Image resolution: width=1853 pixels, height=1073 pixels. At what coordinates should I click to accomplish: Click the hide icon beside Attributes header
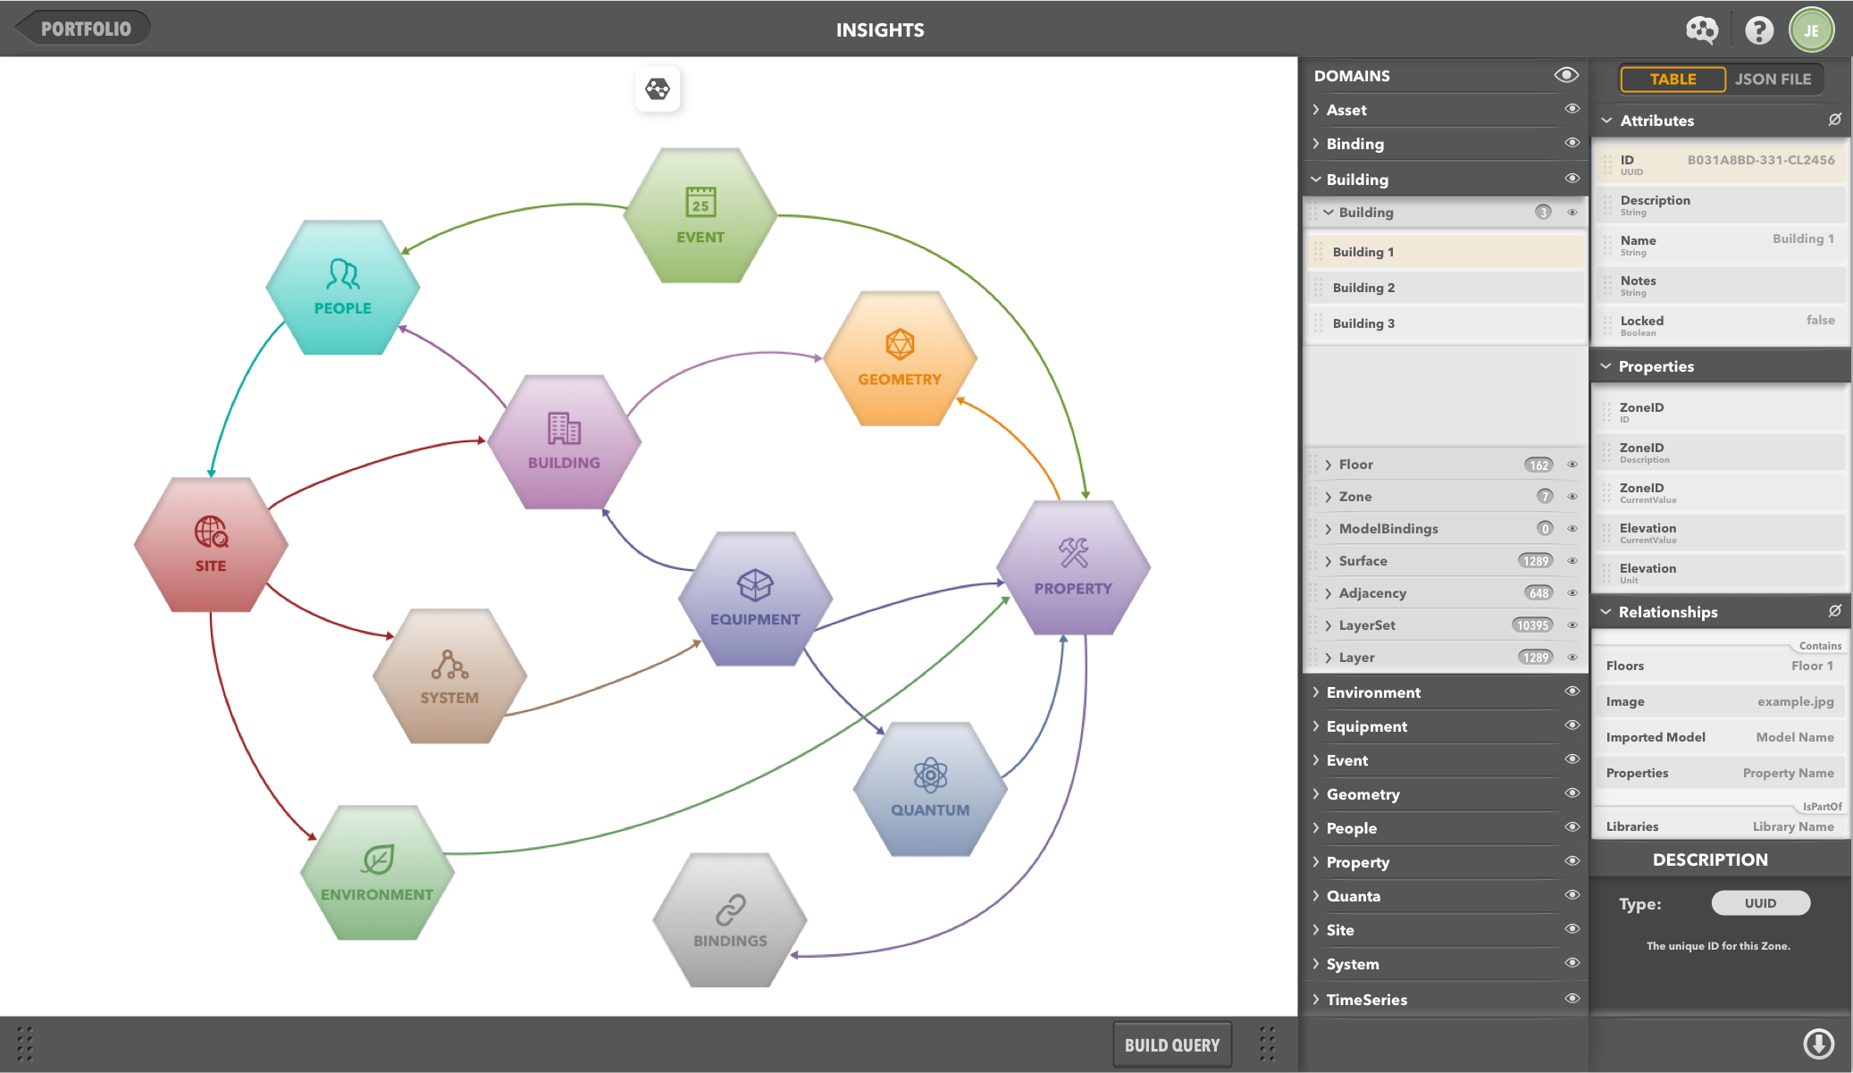[1834, 120]
